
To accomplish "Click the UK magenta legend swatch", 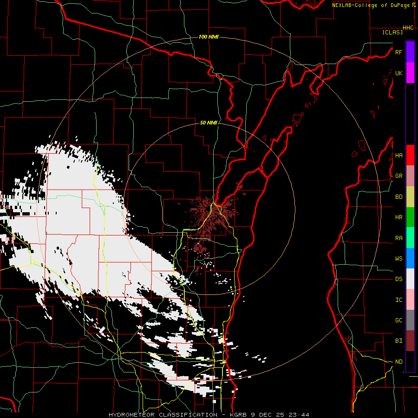I will (410, 73).
